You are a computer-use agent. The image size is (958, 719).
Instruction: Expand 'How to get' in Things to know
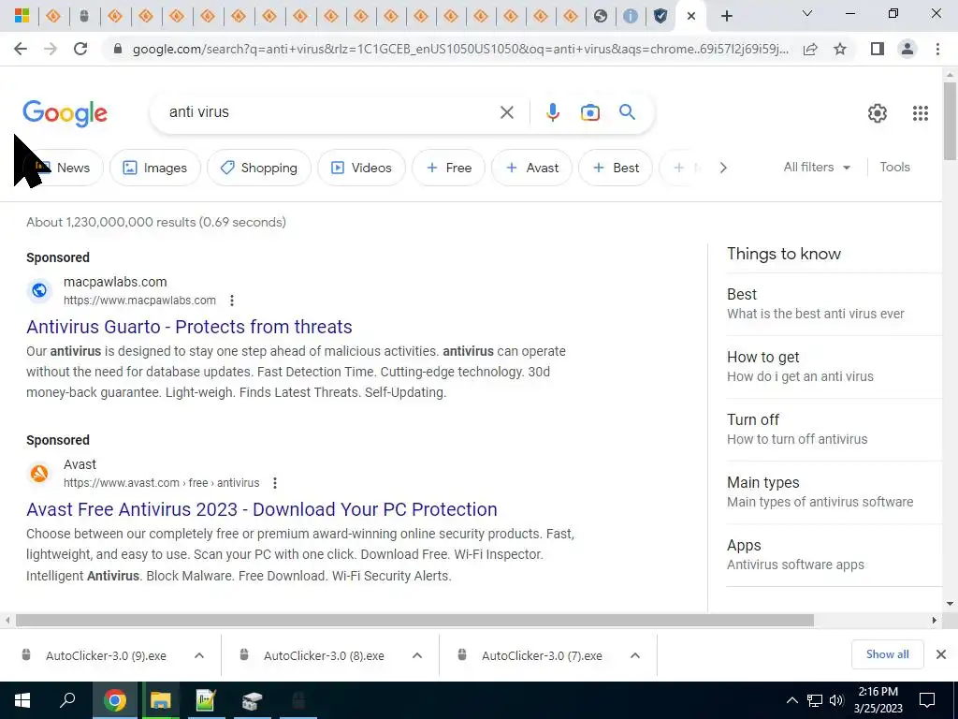pyautogui.click(x=834, y=367)
